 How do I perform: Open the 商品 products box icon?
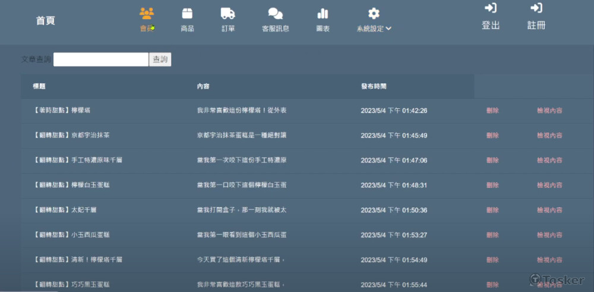pyautogui.click(x=187, y=13)
